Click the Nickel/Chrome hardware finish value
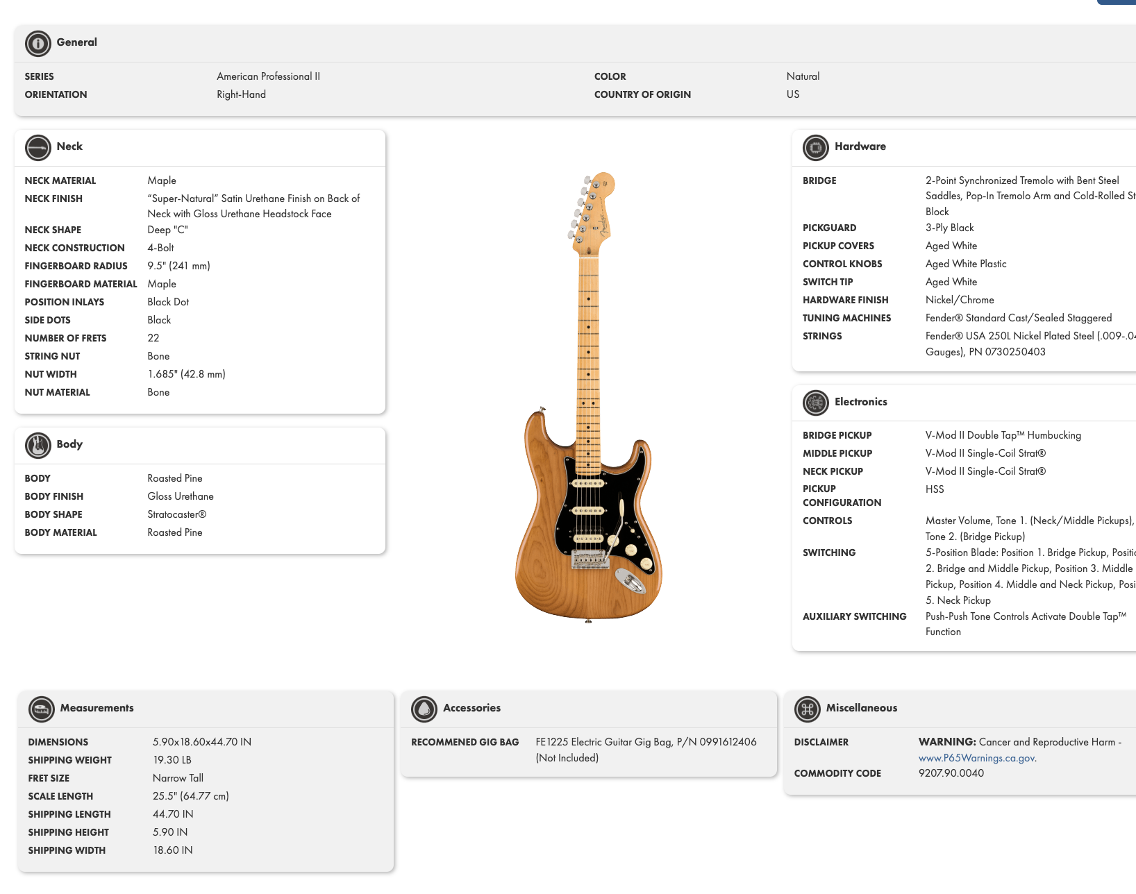This screenshot has width=1136, height=894. [960, 300]
